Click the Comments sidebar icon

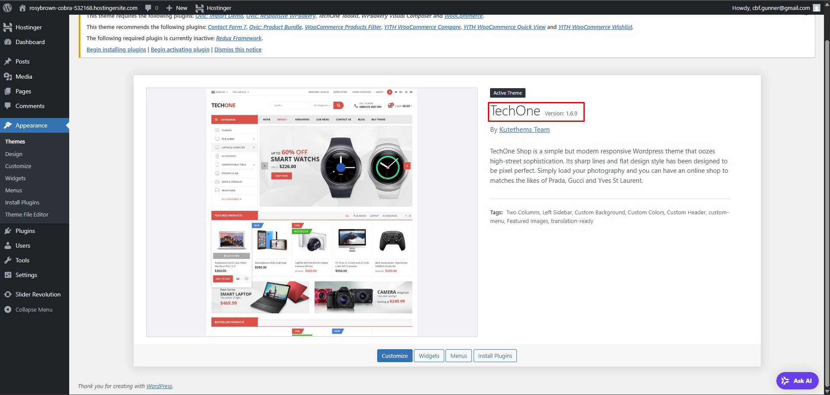point(8,106)
